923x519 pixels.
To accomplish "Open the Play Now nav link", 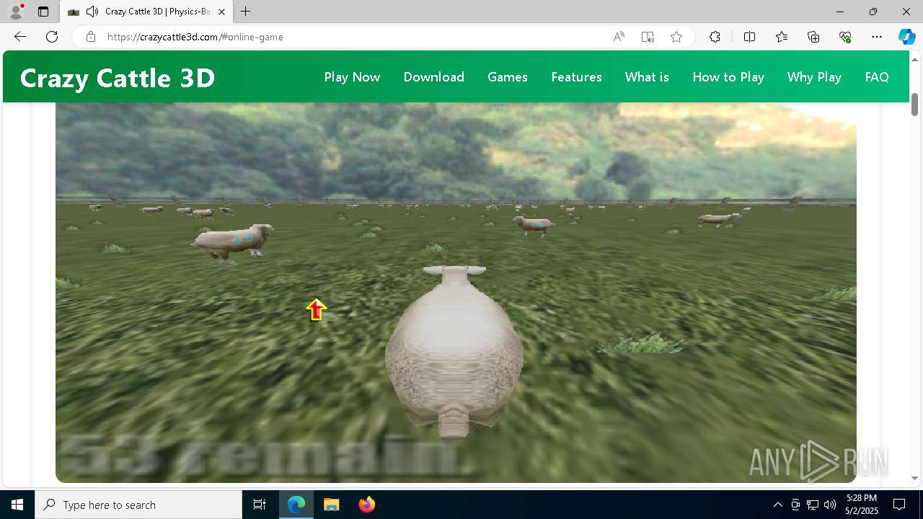I will click(352, 77).
